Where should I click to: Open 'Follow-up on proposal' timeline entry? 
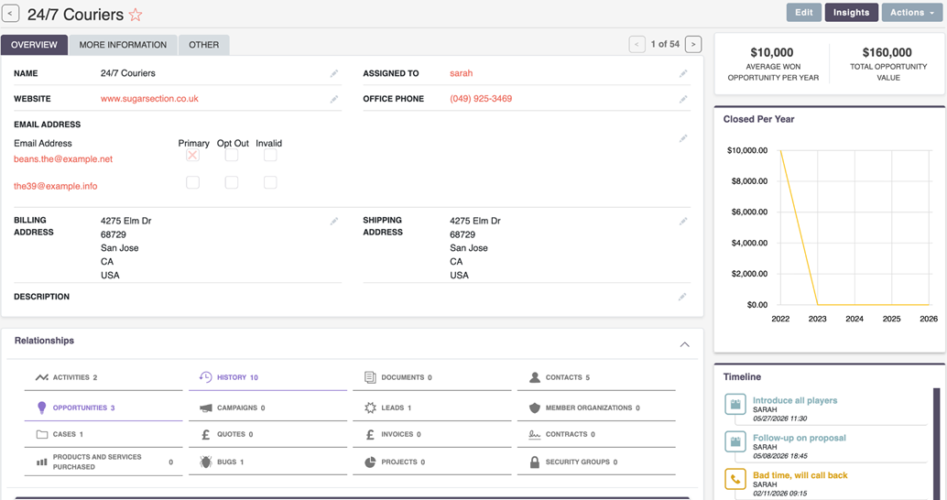tap(799, 438)
